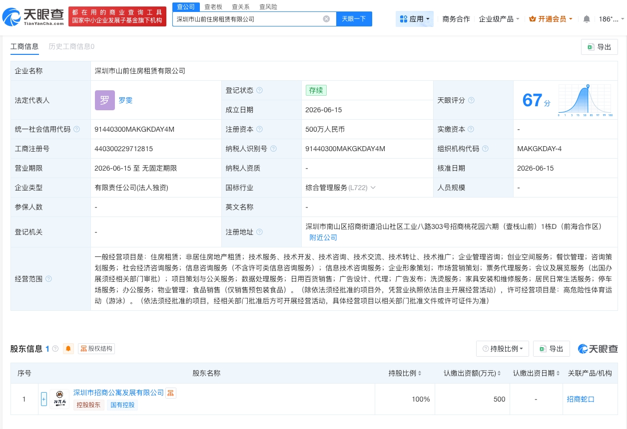
Task: Select the 查老板 search tab
Action: tap(213, 6)
